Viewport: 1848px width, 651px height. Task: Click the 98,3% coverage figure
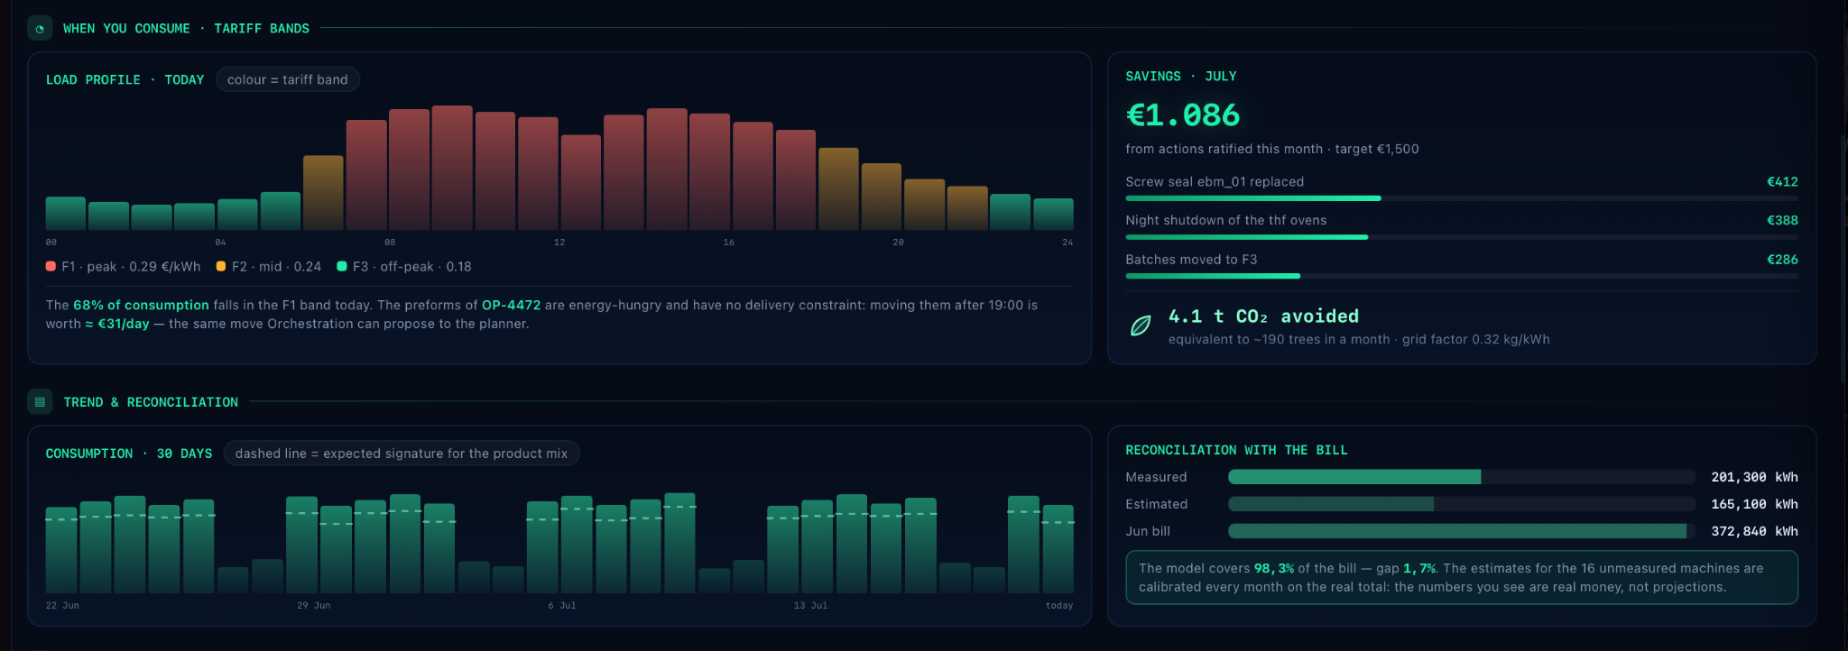(x=1274, y=568)
